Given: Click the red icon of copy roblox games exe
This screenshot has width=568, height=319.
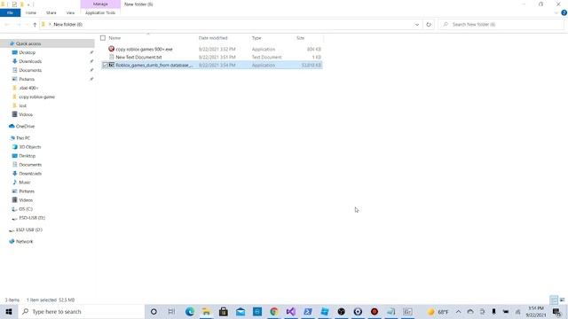Looking at the screenshot, I should 111,49.
